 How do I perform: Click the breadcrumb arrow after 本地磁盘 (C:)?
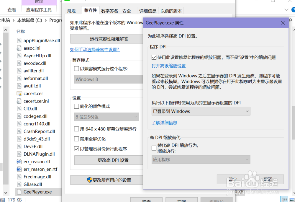click(x=46, y=20)
